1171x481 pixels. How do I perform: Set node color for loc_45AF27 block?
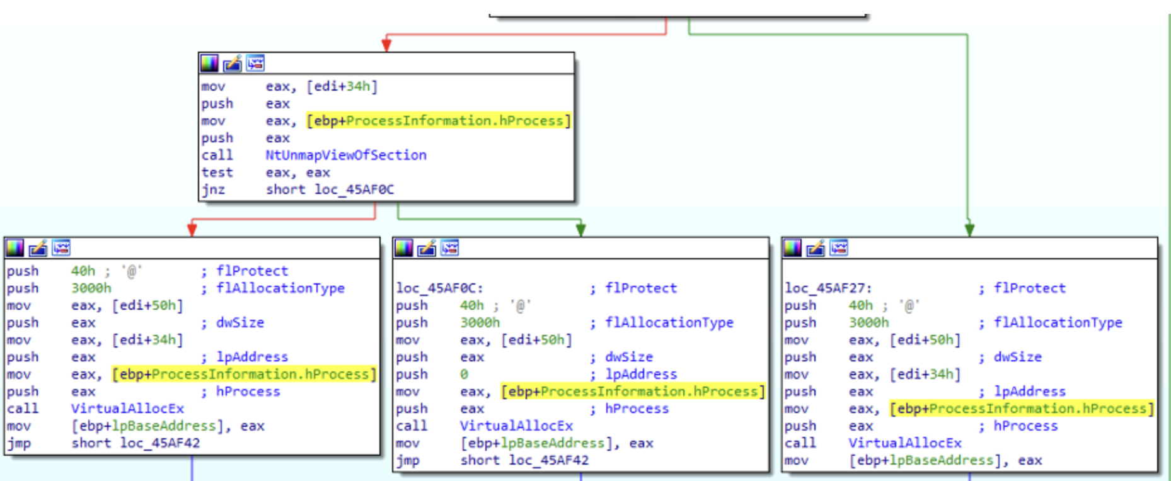coord(792,248)
